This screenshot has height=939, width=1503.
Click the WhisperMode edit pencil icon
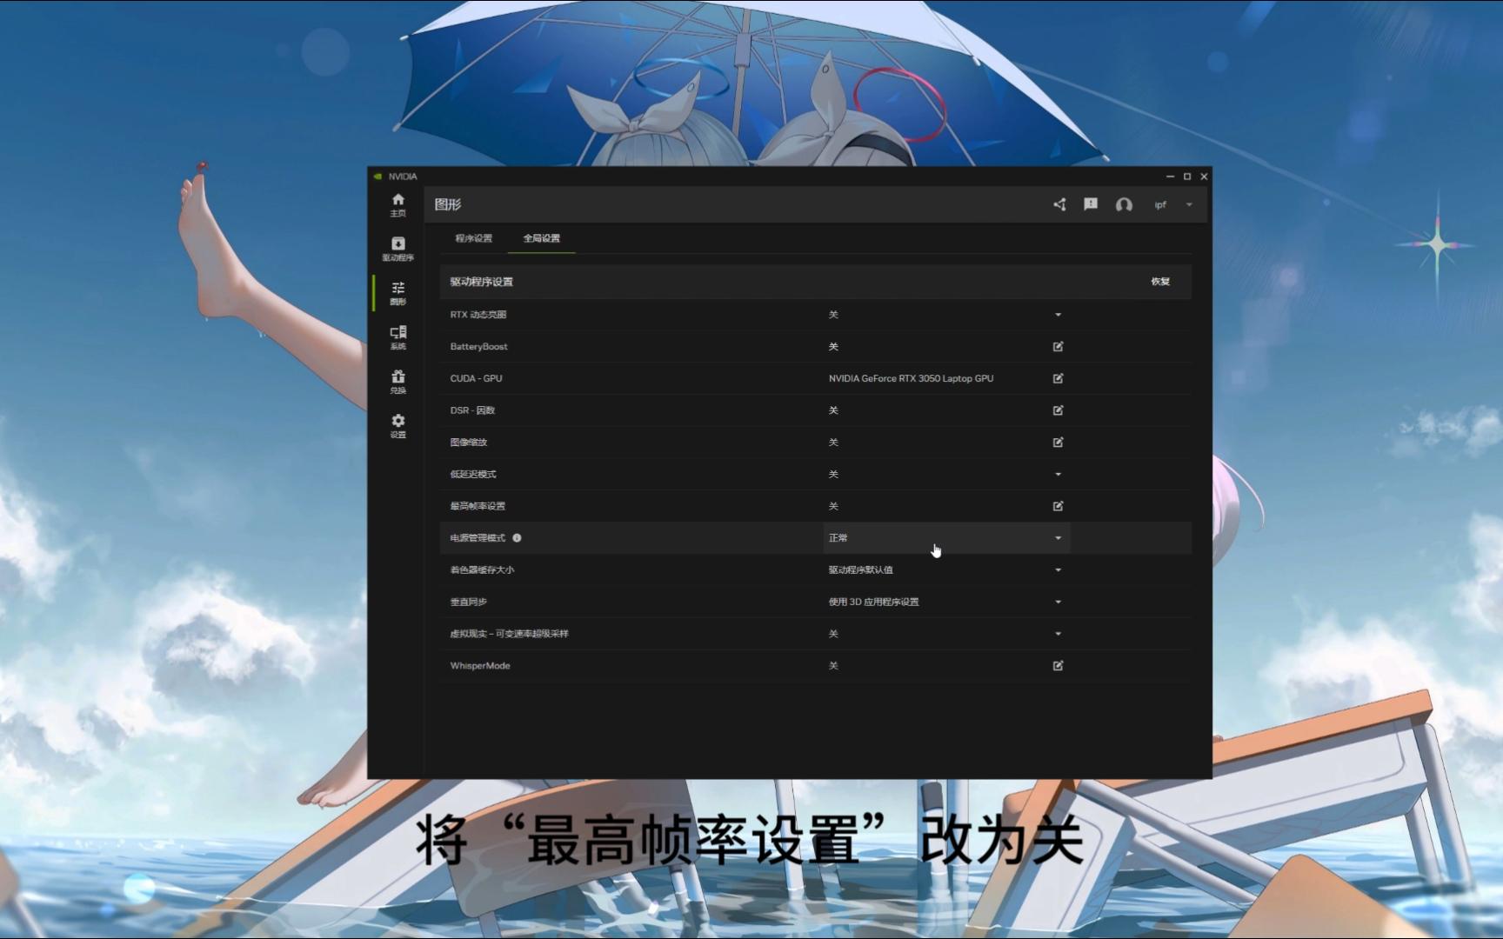pyautogui.click(x=1058, y=665)
